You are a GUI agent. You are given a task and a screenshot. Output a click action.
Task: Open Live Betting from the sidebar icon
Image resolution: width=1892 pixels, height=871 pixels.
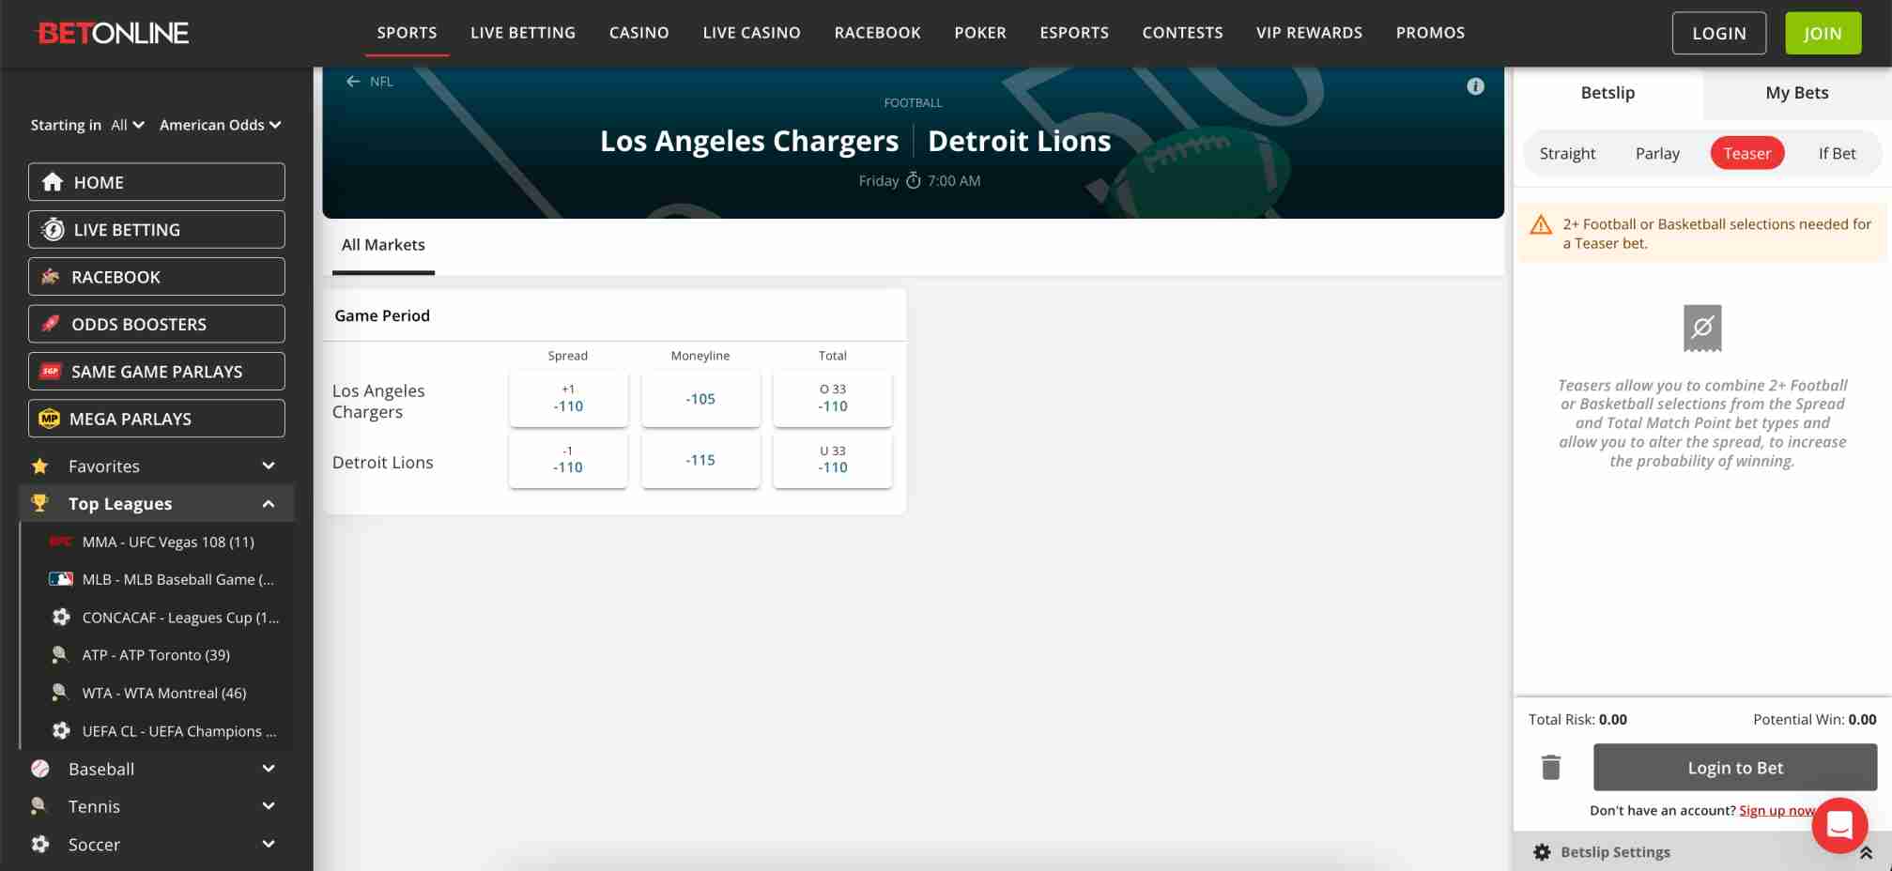pyautogui.click(x=54, y=229)
